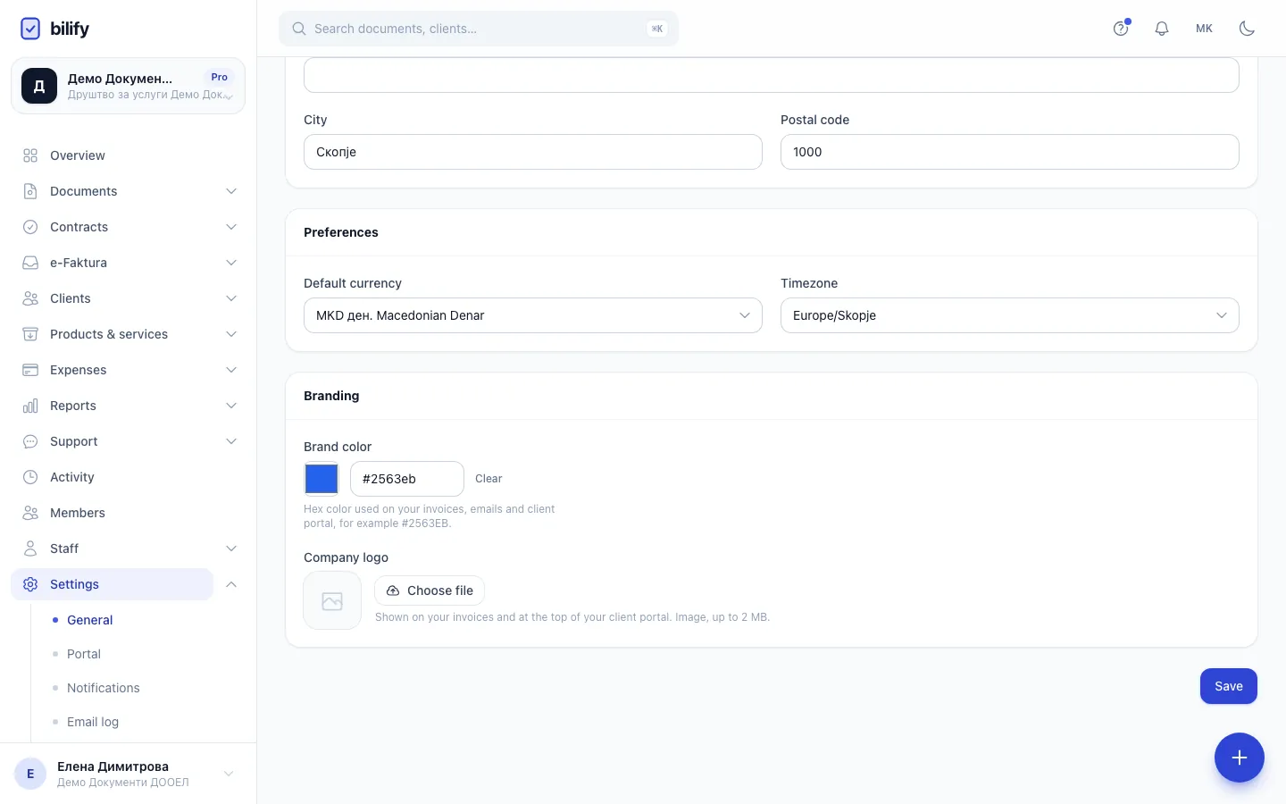
Task: Click the company logo image placeholder
Action: coord(332,601)
